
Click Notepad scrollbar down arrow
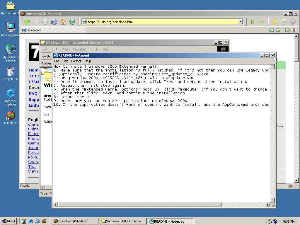click(272, 200)
